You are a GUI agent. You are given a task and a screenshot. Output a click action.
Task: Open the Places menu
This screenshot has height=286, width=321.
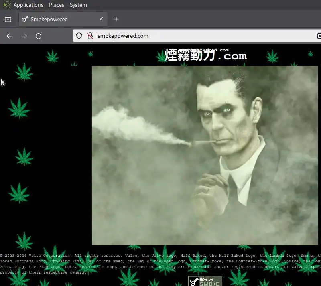click(x=57, y=5)
